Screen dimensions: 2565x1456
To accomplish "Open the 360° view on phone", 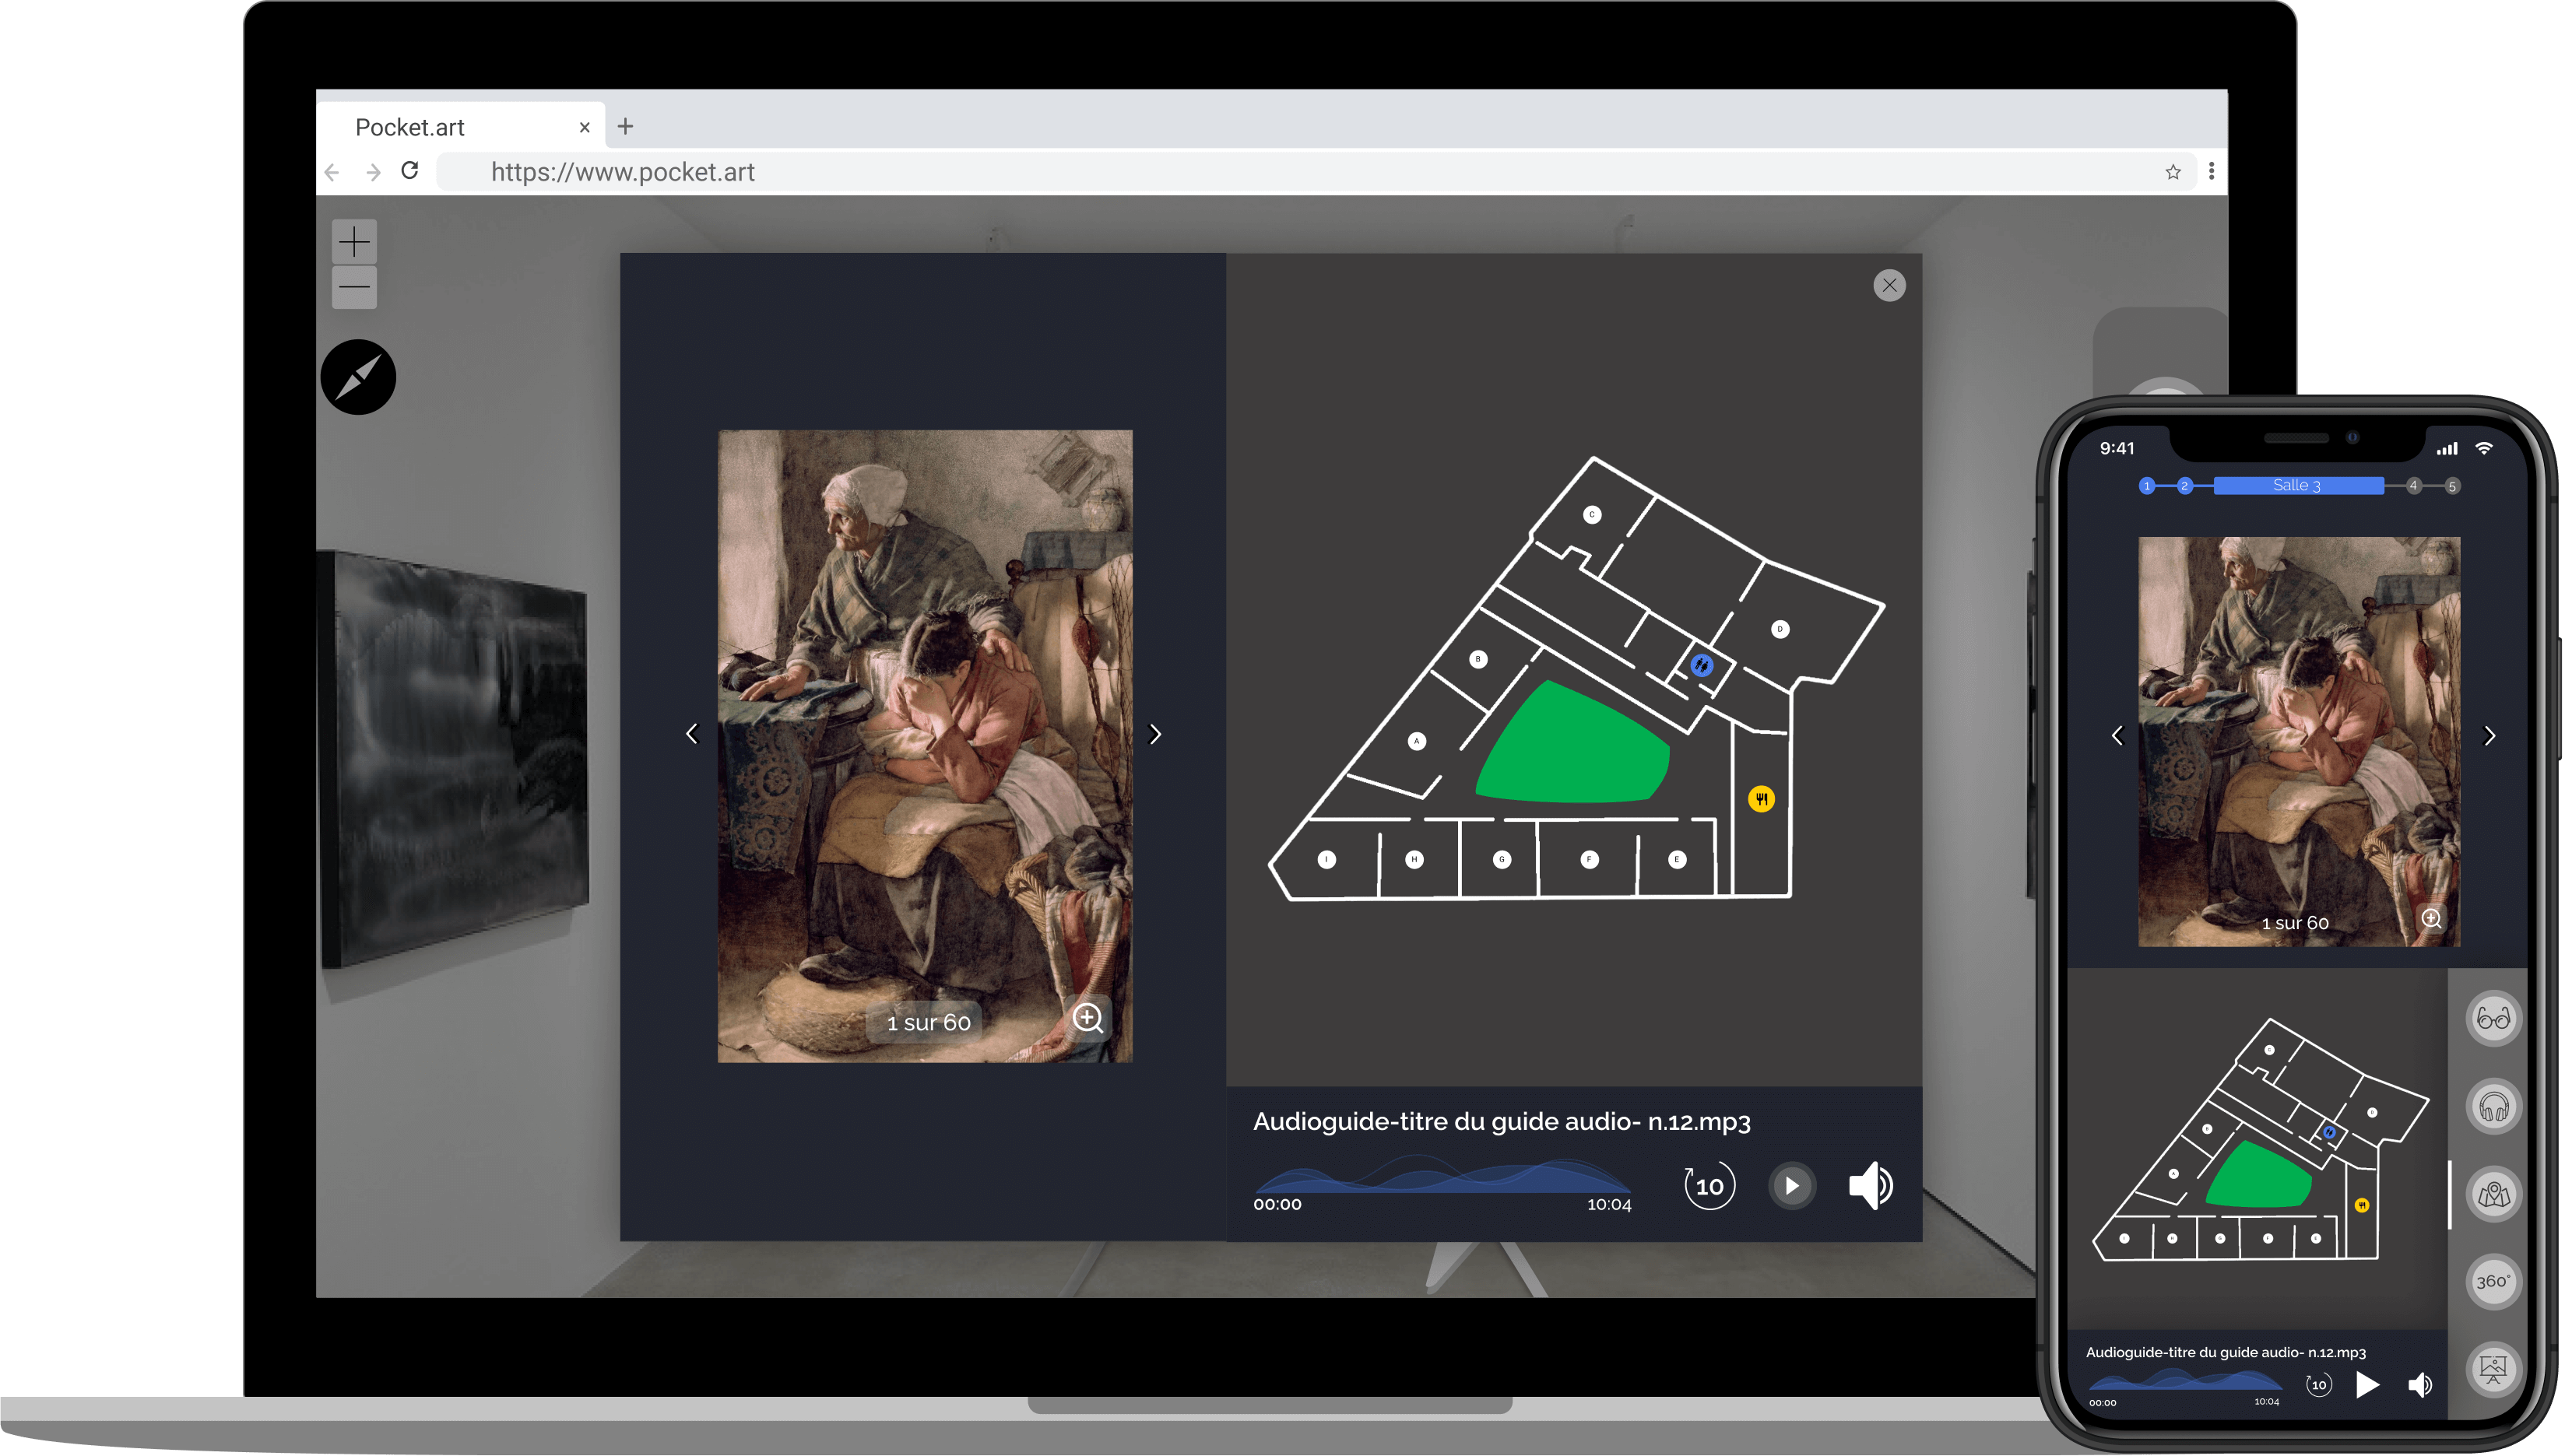I will coord(2493,1282).
